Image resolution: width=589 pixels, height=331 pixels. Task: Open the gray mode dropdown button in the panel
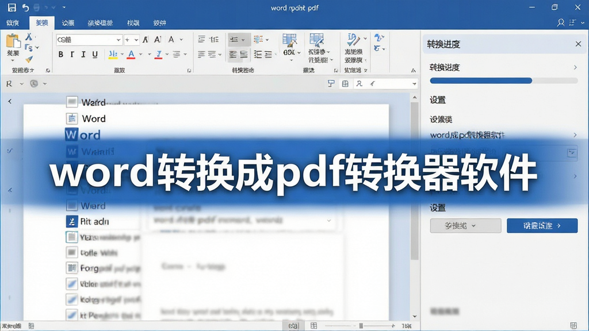(465, 225)
